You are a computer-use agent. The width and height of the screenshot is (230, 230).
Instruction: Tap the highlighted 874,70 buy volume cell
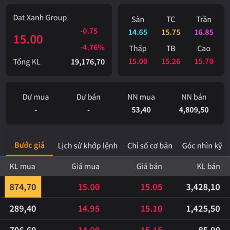[23, 187]
